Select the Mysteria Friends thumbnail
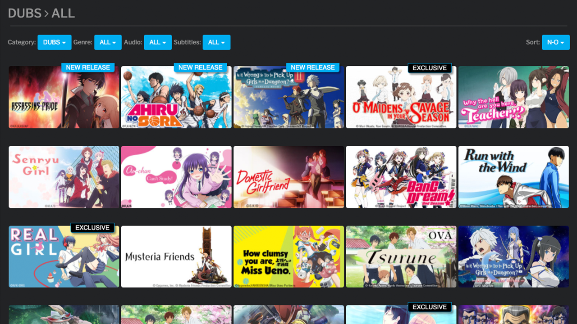Screen dimensions: 577x324 click(x=176, y=256)
